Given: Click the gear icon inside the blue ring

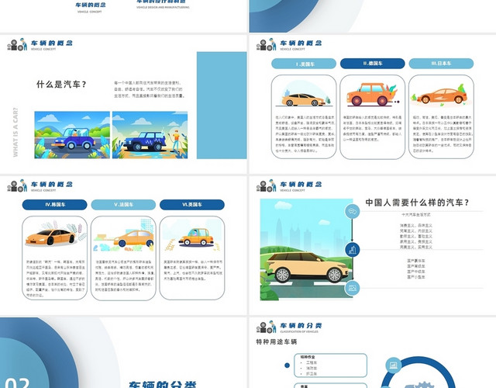Looking at the screenshot, I should point(421,385).
